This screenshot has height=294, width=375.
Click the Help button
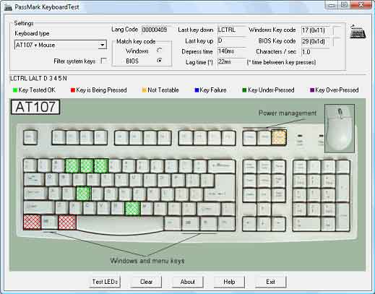229,282
